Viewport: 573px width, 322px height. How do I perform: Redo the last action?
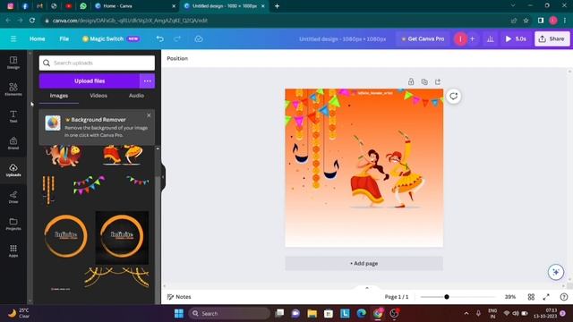pyautogui.click(x=177, y=38)
